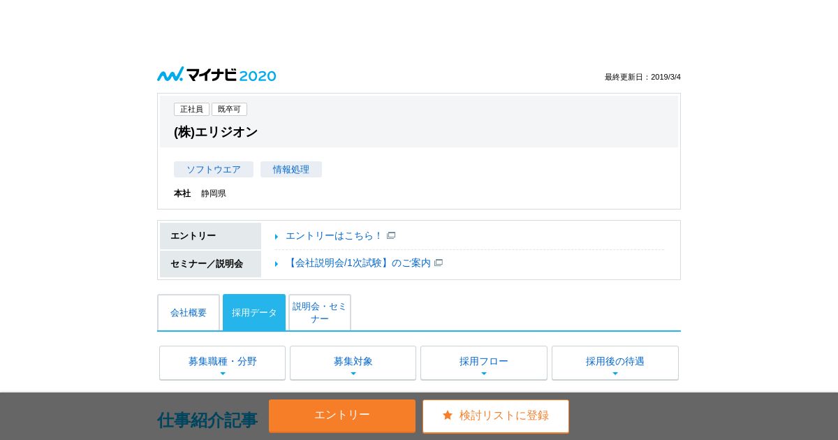Open the 説明会・セミナー tab
Image resolution: width=838 pixels, height=440 pixels.
tap(320, 313)
